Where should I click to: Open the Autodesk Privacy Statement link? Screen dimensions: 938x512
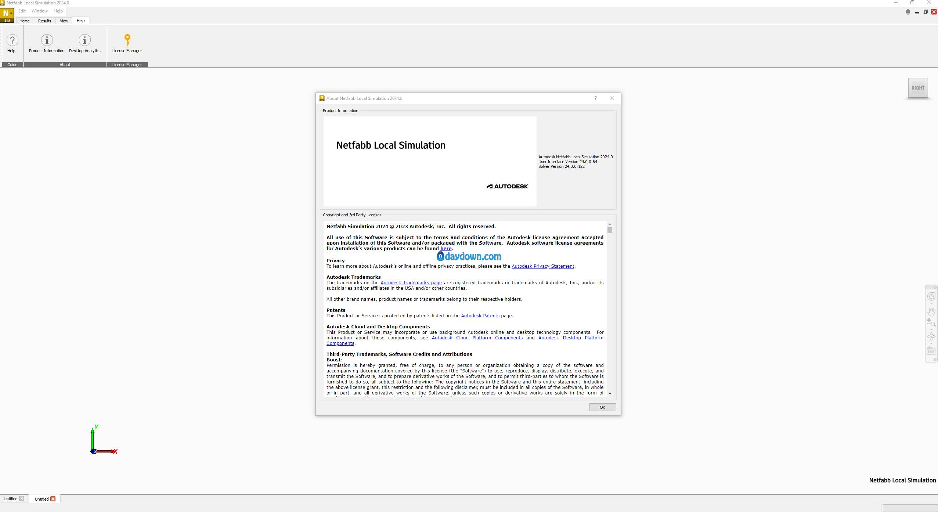point(543,266)
